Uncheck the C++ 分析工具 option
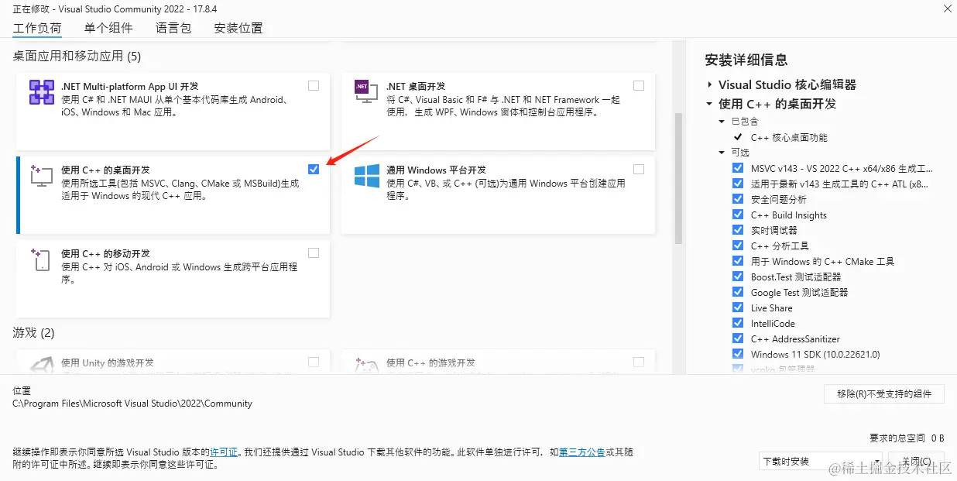This screenshot has height=481, width=957. pyautogui.click(x=738, y=246)
